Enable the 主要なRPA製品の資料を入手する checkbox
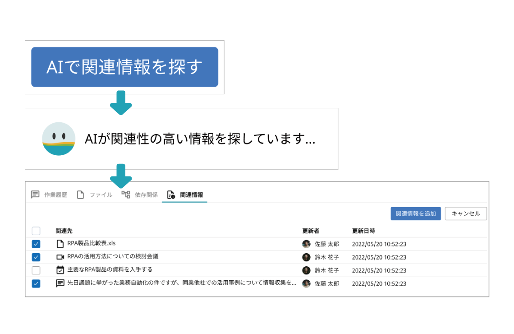The width and height of the screenshot is (514, 334). point(36,270)
